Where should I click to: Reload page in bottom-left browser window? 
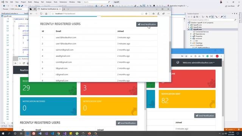24,63
